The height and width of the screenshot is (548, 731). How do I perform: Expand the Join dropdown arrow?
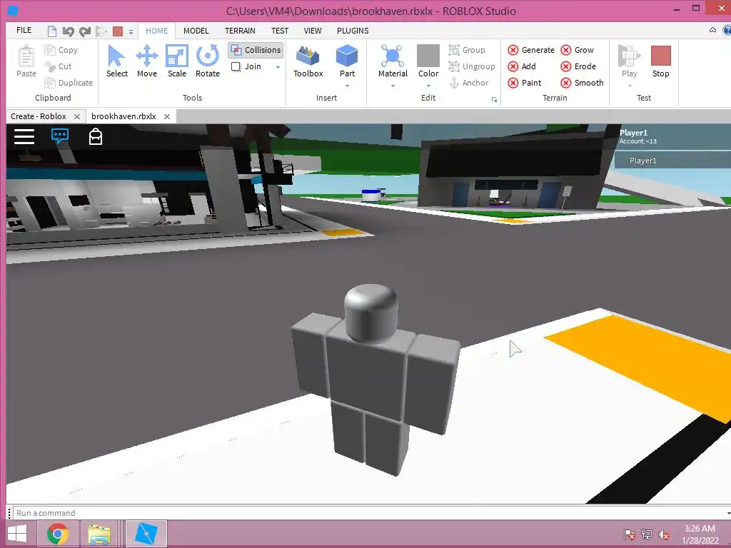[x=278, y=66]
